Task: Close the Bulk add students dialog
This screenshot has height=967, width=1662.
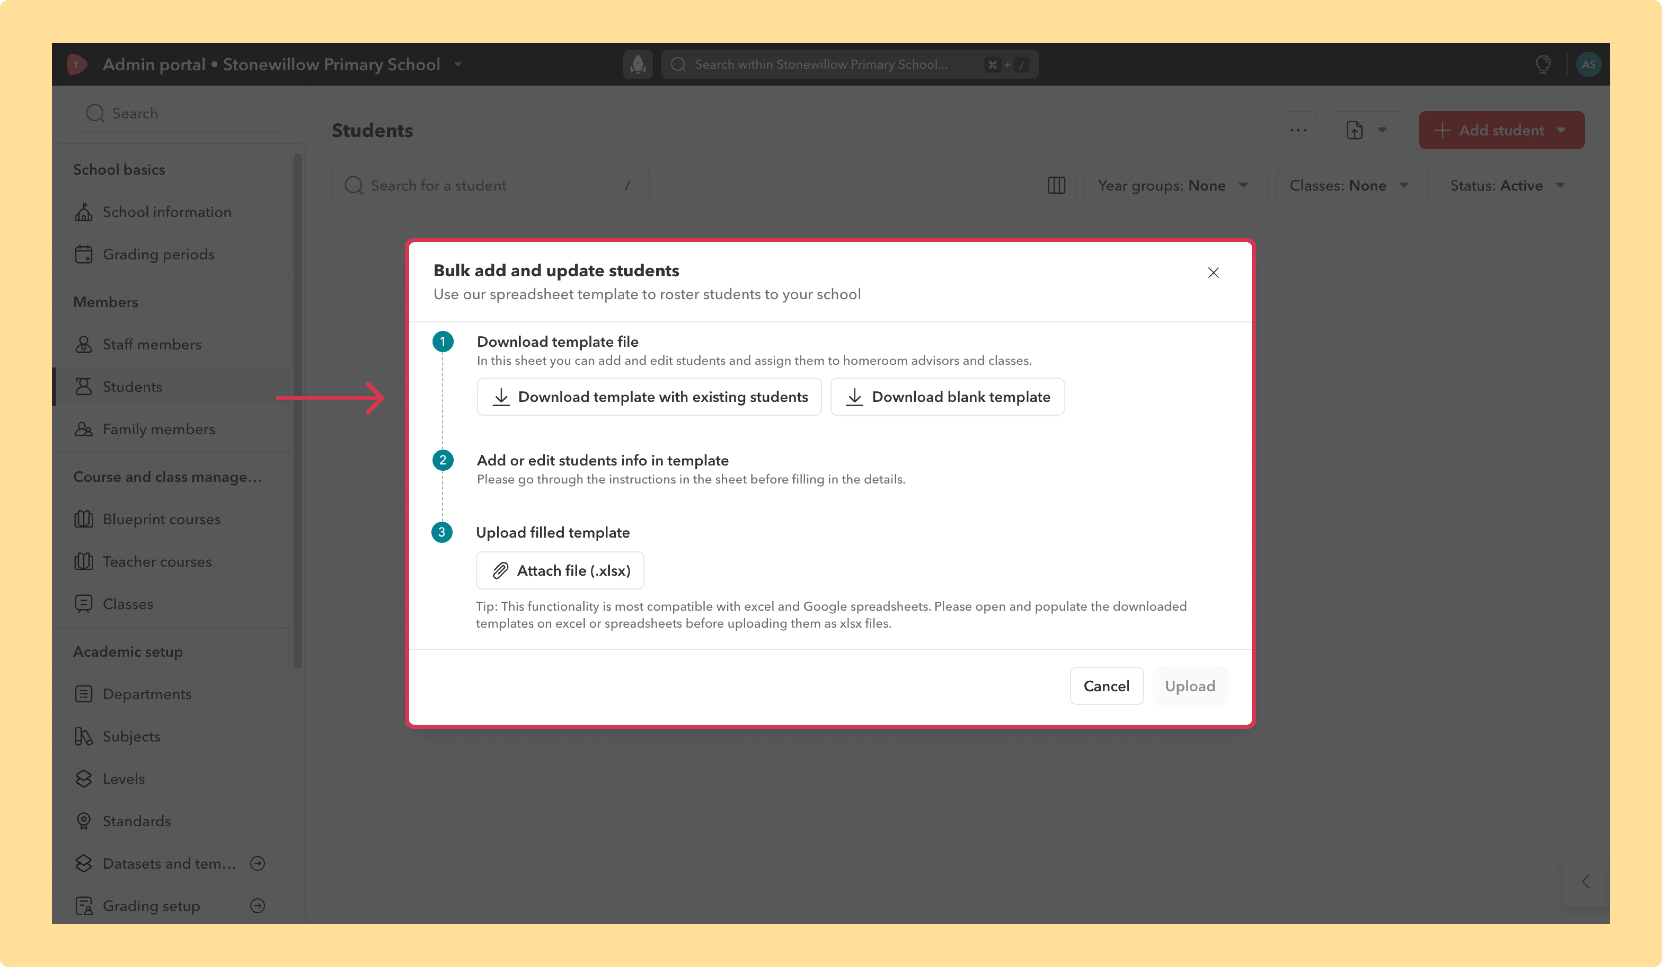Action: [1213, 273]
